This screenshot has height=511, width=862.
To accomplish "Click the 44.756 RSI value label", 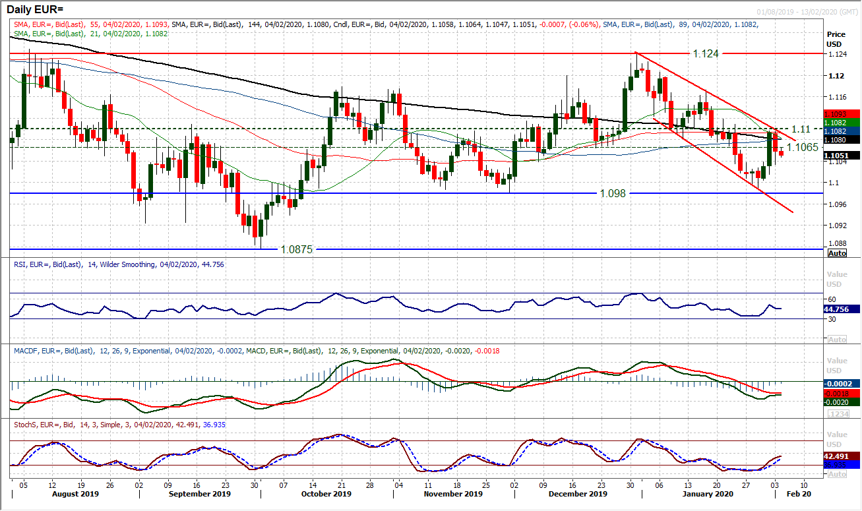I will (836, 308).
